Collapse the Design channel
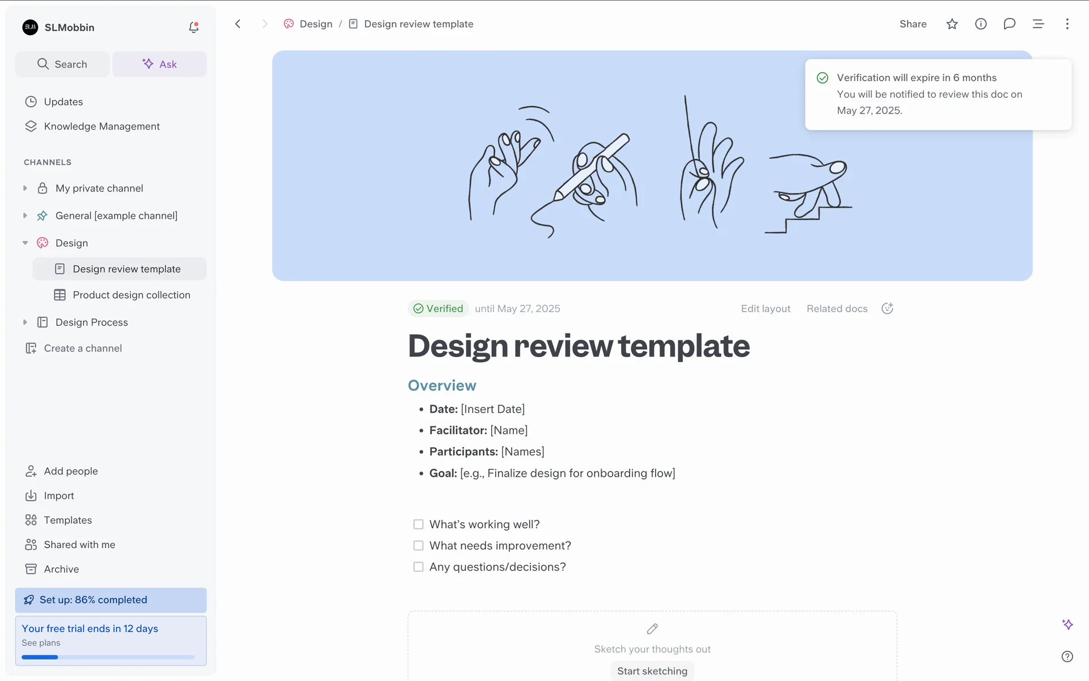The image size is (1089, 681). 25,243
